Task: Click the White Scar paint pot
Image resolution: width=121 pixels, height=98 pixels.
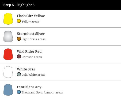Action: 8,72
